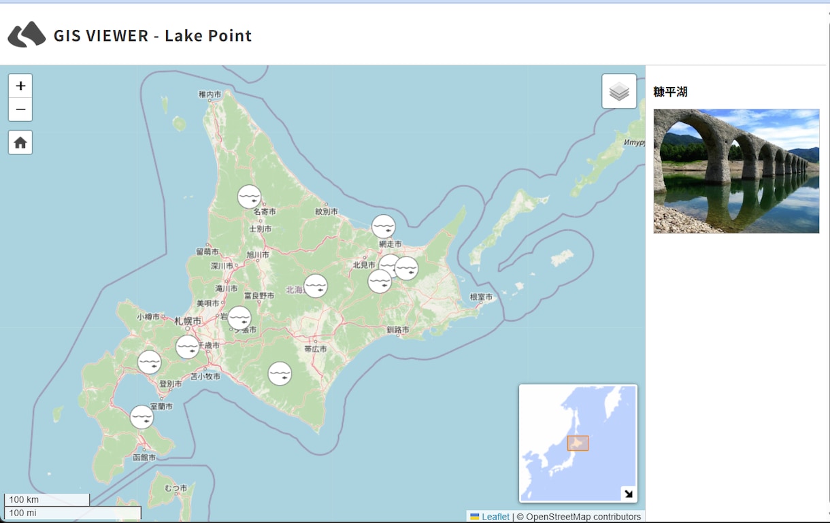830x523 pixels.
Task: Click the lake marker directly east of 札幌市
Action: pyautogui.click(x=239, y=318)
